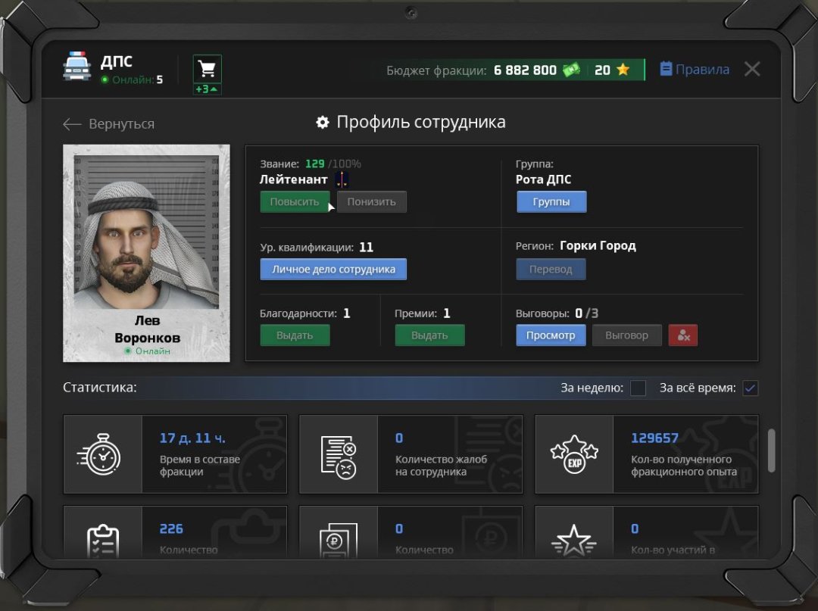Click the lieutenant rank insignia icon
This screenshot has height=611, width=818.
(342, 179)
